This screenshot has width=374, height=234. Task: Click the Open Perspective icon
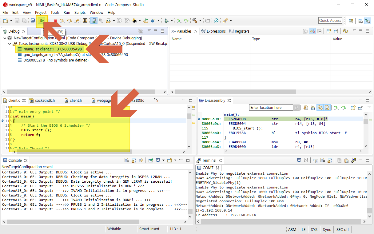(351, 21)
